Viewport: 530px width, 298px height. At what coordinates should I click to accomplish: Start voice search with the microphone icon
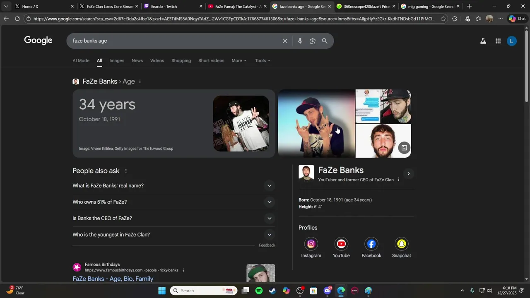click(300, 41)
